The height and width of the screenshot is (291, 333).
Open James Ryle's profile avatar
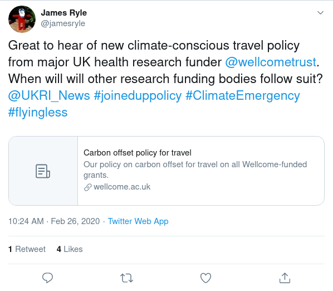tap(22, 19)
